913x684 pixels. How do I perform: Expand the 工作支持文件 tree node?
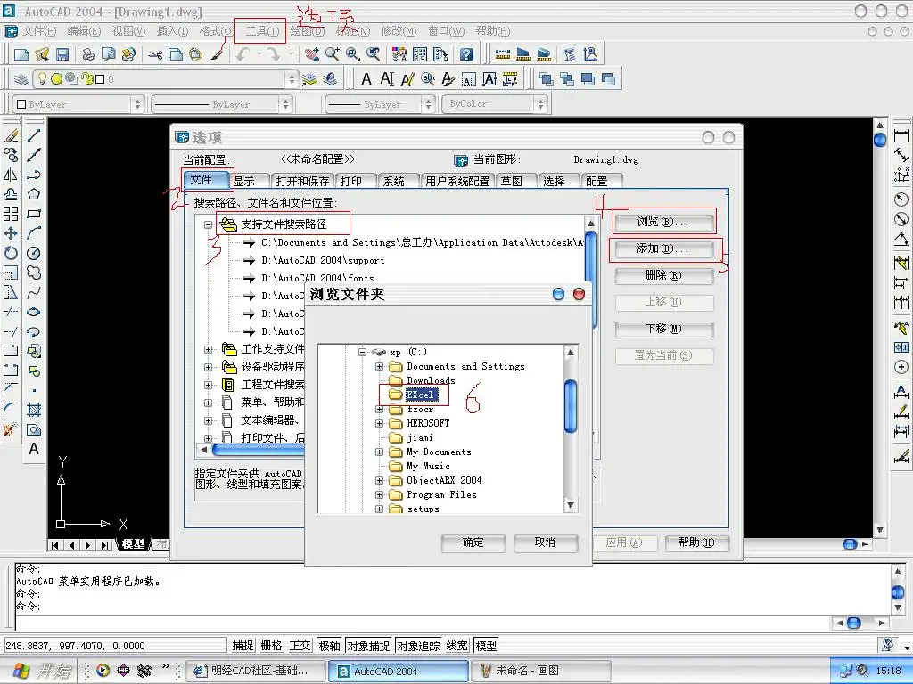[x=208, y=349]
